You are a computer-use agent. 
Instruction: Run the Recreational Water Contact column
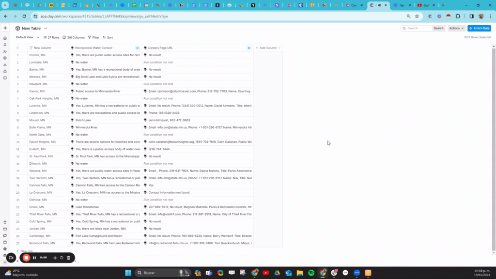click(138, 48)
